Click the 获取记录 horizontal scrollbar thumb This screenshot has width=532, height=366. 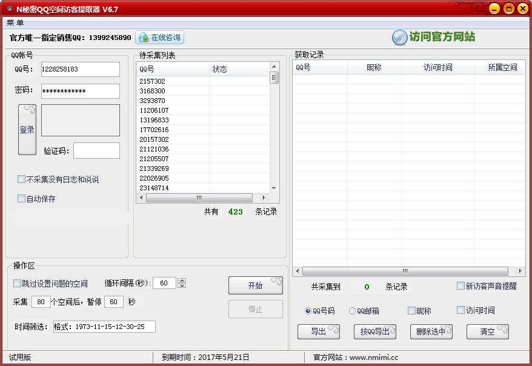[x=405, y=271]
